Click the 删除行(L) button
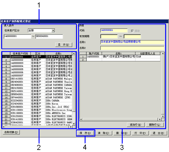The height and width of the screenshot is (152, 169). point(155,125)
